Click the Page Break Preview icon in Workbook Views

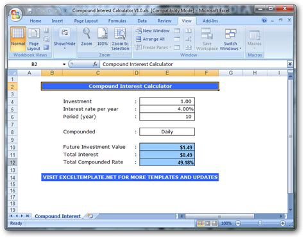coord(46,31)
